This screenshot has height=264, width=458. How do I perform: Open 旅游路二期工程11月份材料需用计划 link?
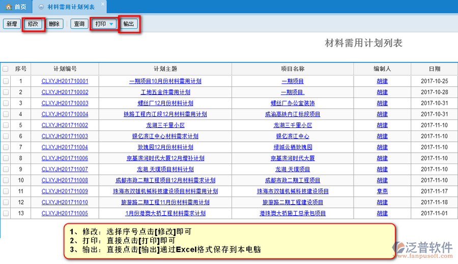pos(165,202)
